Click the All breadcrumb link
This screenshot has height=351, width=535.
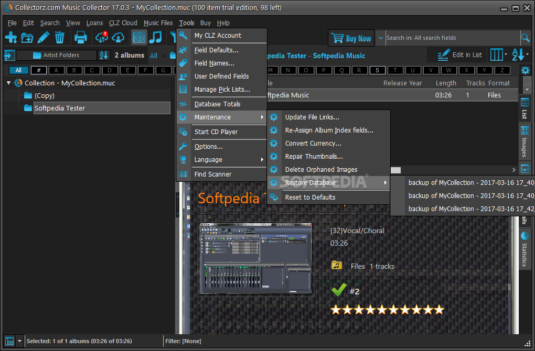[x=154, y=56]
